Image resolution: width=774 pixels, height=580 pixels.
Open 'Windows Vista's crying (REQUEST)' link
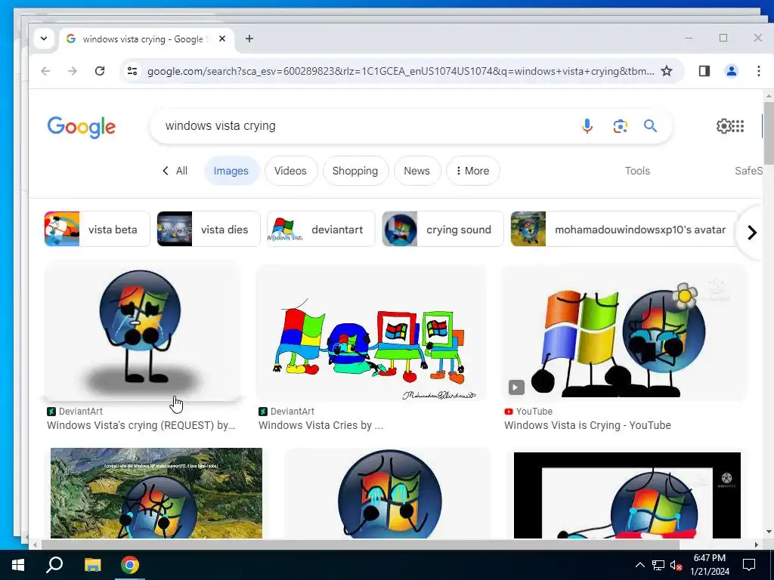[x=141, y=425]
